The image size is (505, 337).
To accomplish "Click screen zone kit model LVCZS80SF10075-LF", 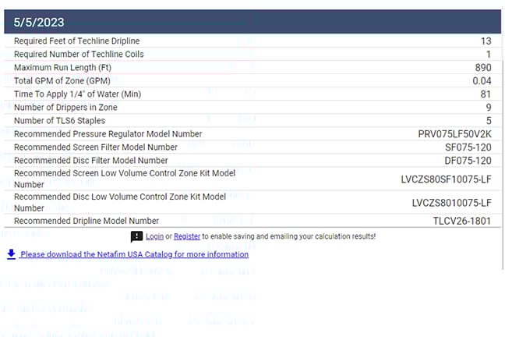I will (446, 179).
